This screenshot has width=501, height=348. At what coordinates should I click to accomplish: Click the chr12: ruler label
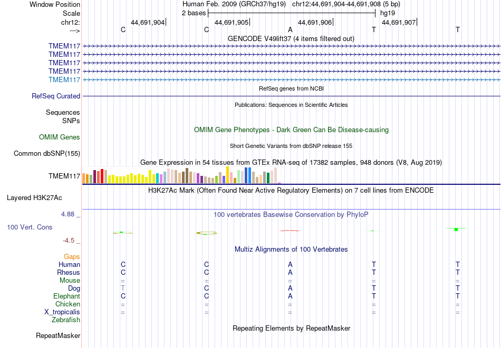click(71, 22)
